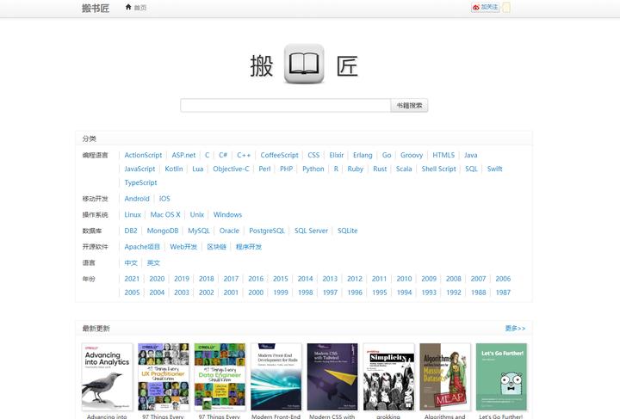
Task: Open the Let's Go Further book cover
Action: point(501,377)
